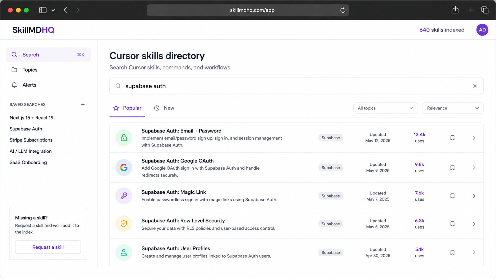Bookmark the Magic Link skill
This screenshot has width=496, height=279.
click(x=452, y=196)
